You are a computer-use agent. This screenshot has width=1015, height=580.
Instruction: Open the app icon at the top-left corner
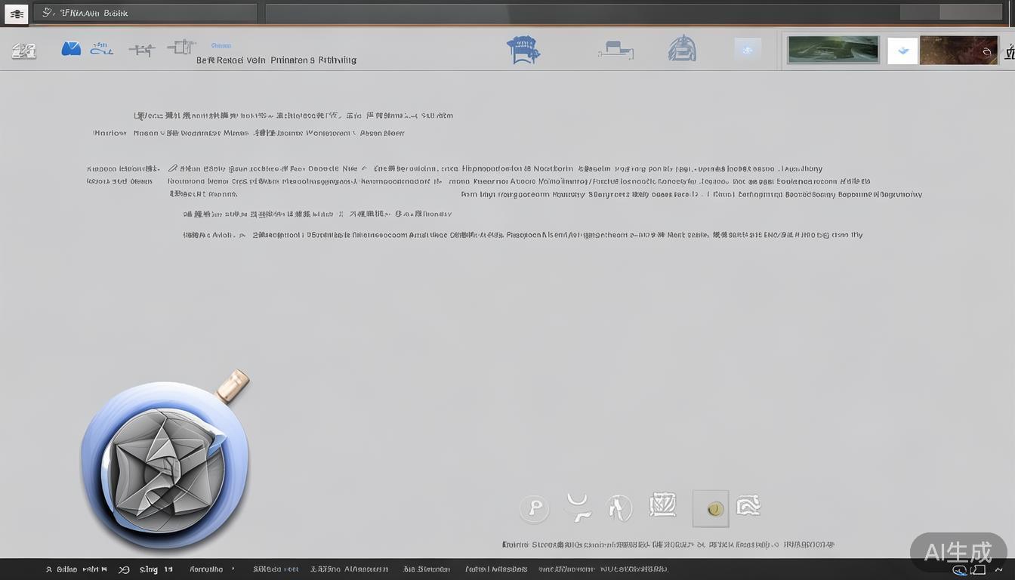point(16,13)
